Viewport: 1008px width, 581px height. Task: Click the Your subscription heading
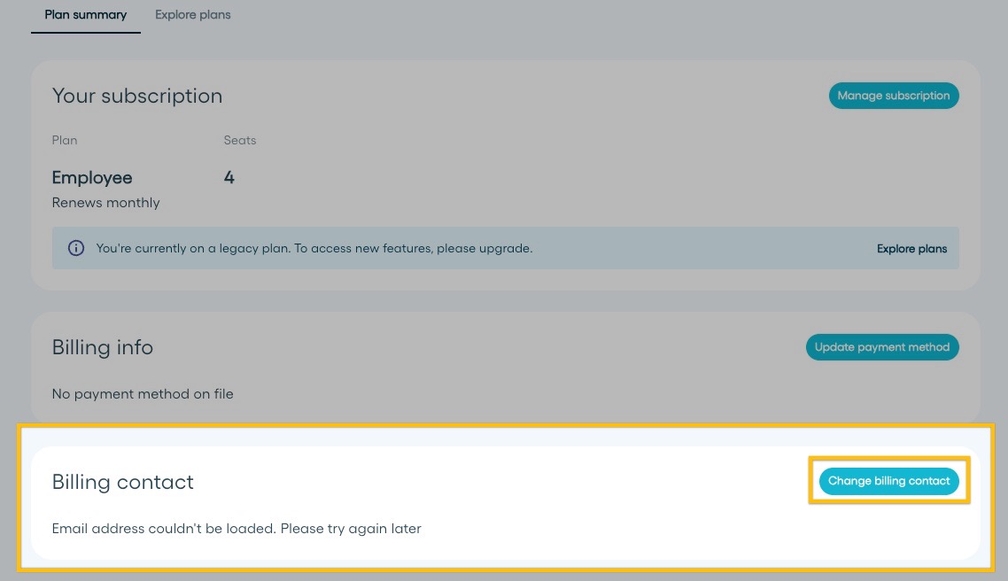click(137, 96)
